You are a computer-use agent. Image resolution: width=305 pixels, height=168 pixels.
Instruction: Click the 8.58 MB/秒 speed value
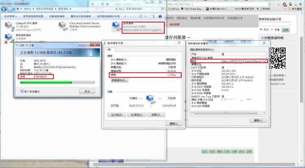pyautogui.click(x=40, y=77)
